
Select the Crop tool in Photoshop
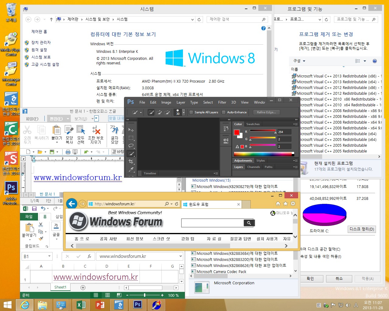pos(131,162)
